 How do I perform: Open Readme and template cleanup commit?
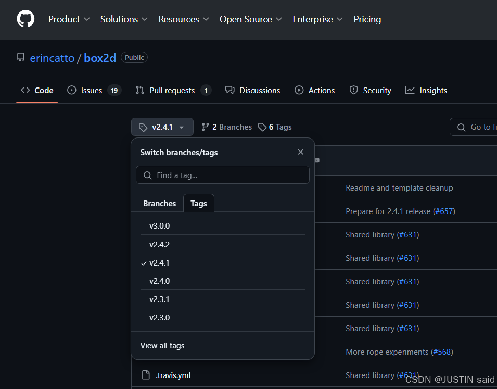tap(399, 188)
